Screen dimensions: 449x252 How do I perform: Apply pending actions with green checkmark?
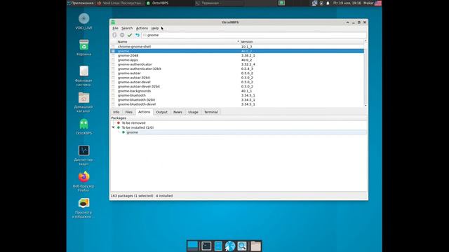130,35
